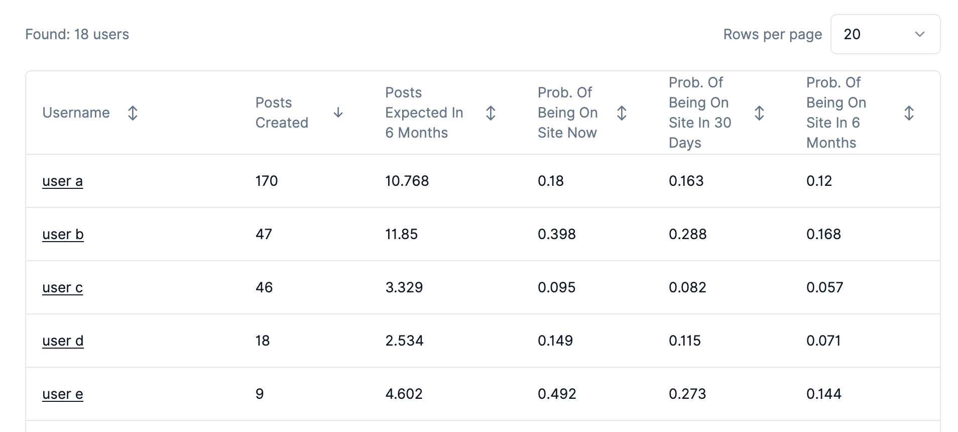Image resolution: width=958 pixels, height=432 pixels.
Task: Click the Prob. Of Being On Site Now header
Action: [x=567, y=113]
